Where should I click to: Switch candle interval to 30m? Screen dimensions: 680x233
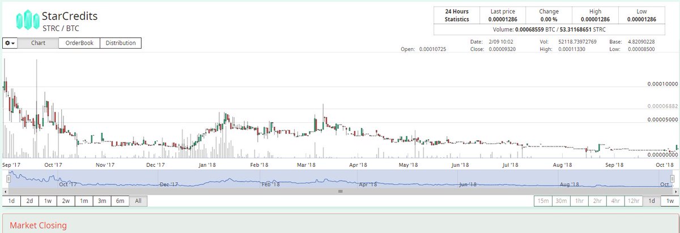(561, 201)
